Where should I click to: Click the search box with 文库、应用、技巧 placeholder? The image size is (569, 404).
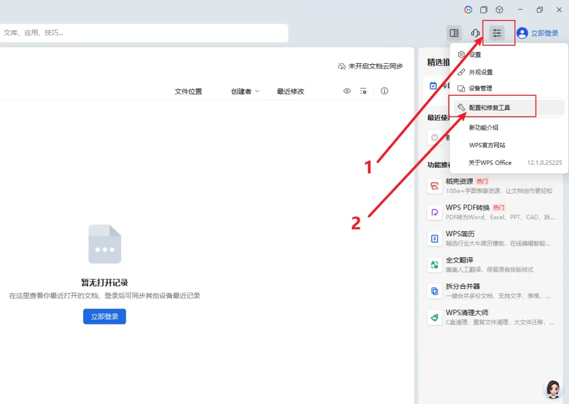tap(144, 33)
